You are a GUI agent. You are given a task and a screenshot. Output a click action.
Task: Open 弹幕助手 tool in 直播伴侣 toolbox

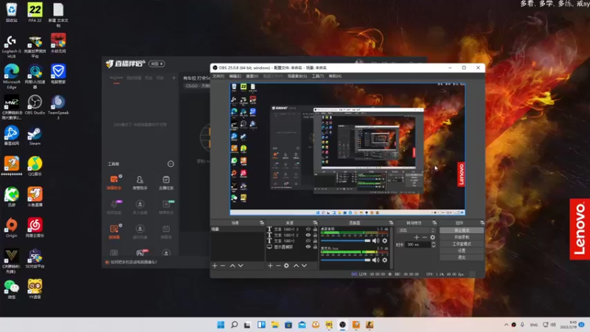114,182
